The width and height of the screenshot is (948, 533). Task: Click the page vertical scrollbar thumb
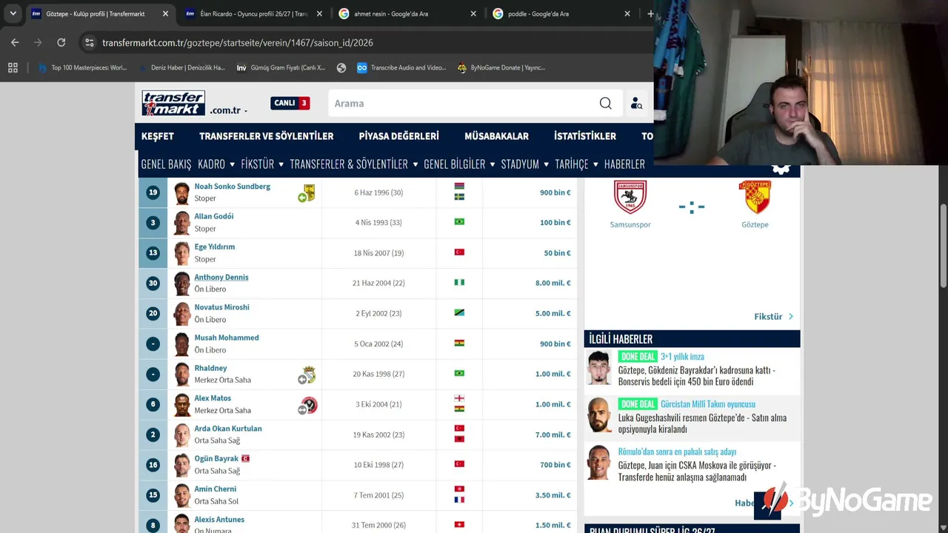pos(943,247)
